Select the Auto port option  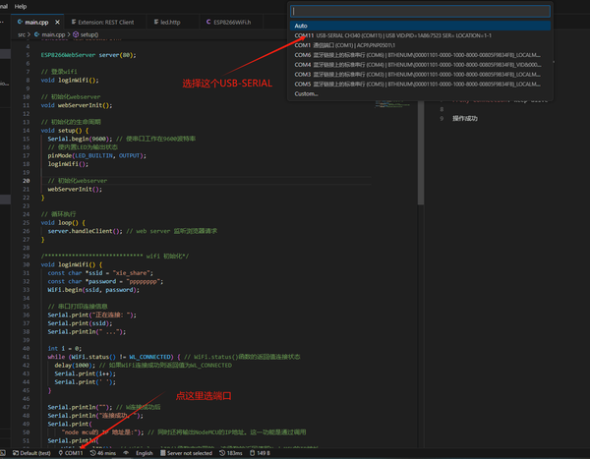click(420, 26)
